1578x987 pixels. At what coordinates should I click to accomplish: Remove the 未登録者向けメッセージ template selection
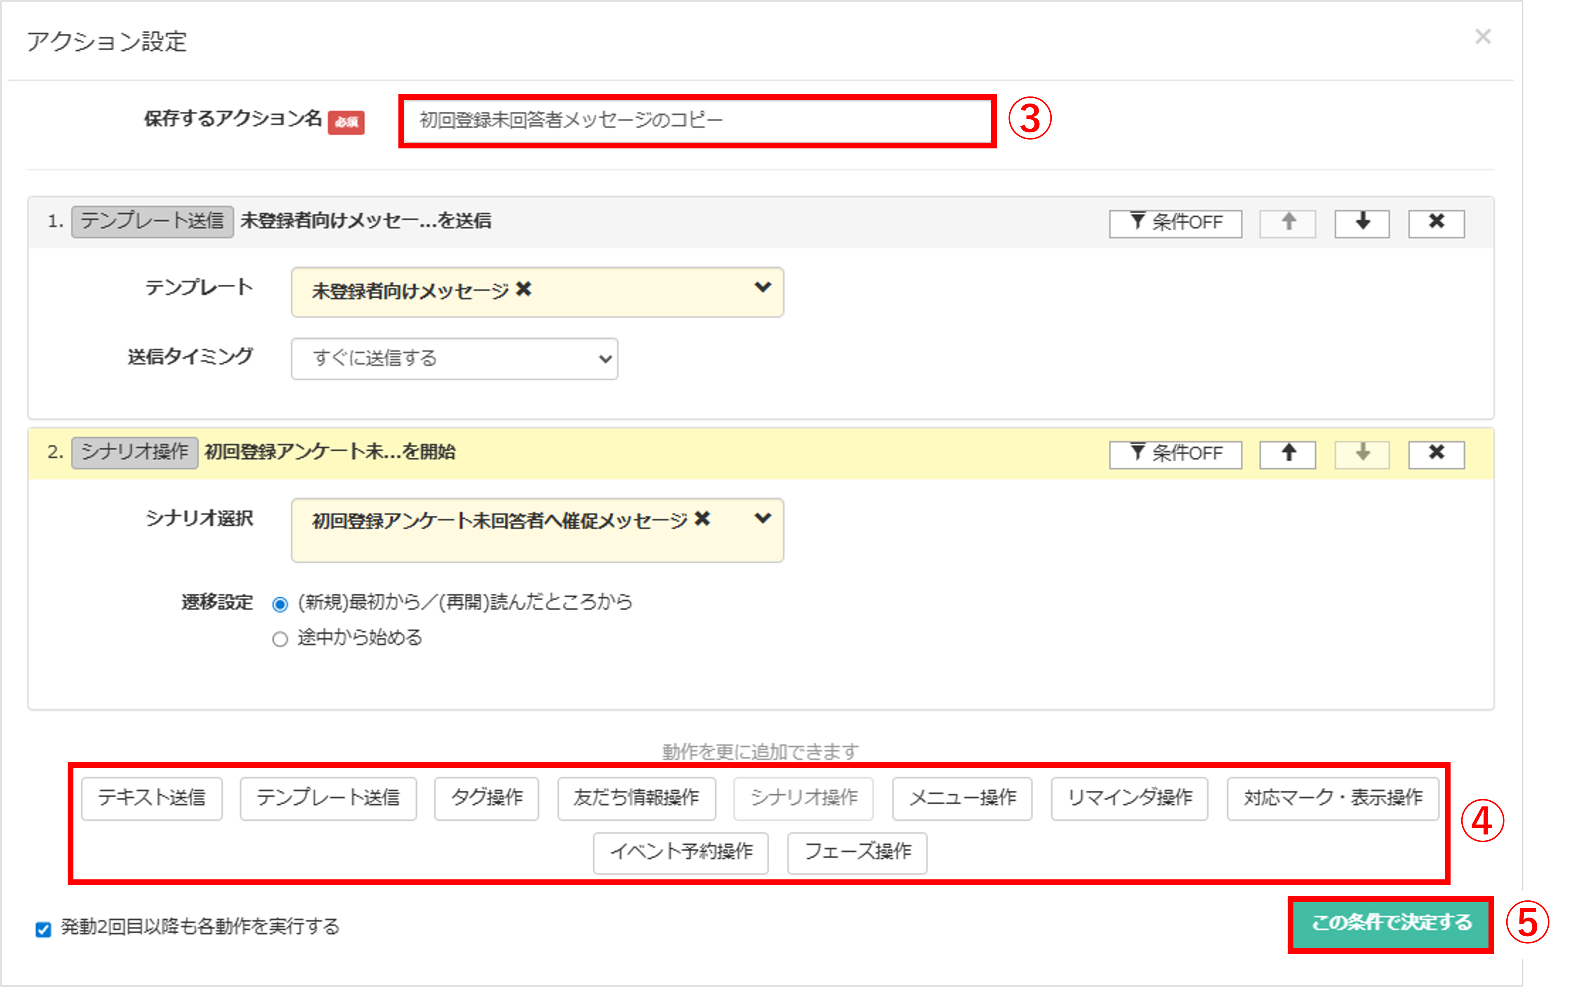[x=523, y=289]
